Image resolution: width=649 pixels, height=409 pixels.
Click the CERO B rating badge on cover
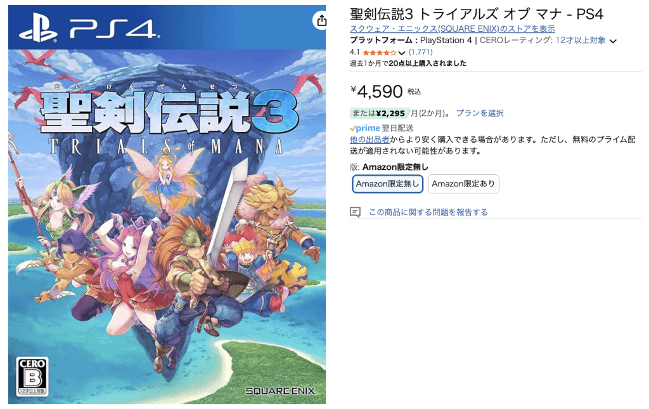(32, 376)
